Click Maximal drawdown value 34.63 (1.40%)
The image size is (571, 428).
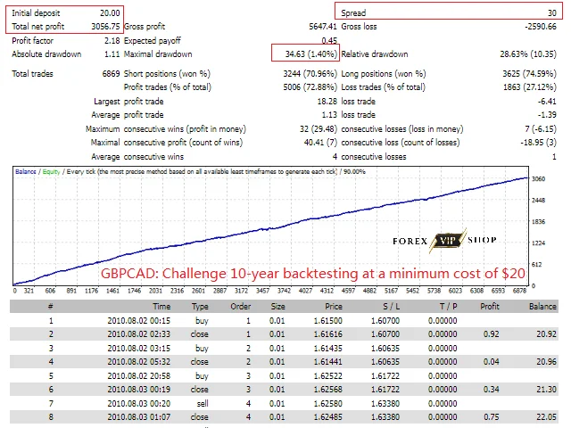[311, 54]
